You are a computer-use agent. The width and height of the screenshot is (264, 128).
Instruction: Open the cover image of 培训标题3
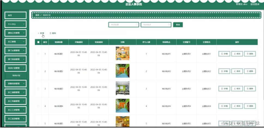tap(123, 88)
